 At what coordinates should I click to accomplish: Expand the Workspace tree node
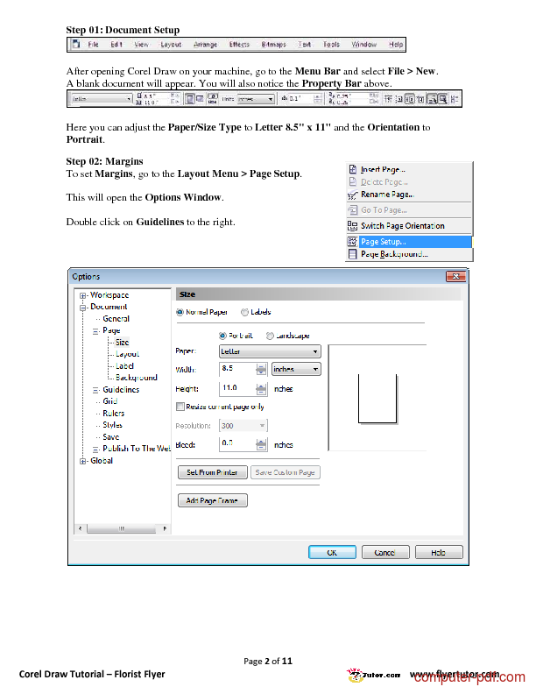click(x=82, y=295)
